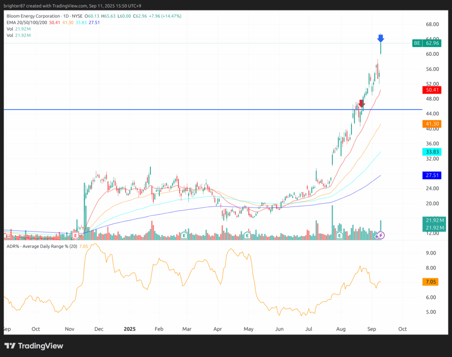Select the orange 41.30 EMA price-axis tag
The height and width of the screenshot is (357, 452).
[x=432, y=124]
